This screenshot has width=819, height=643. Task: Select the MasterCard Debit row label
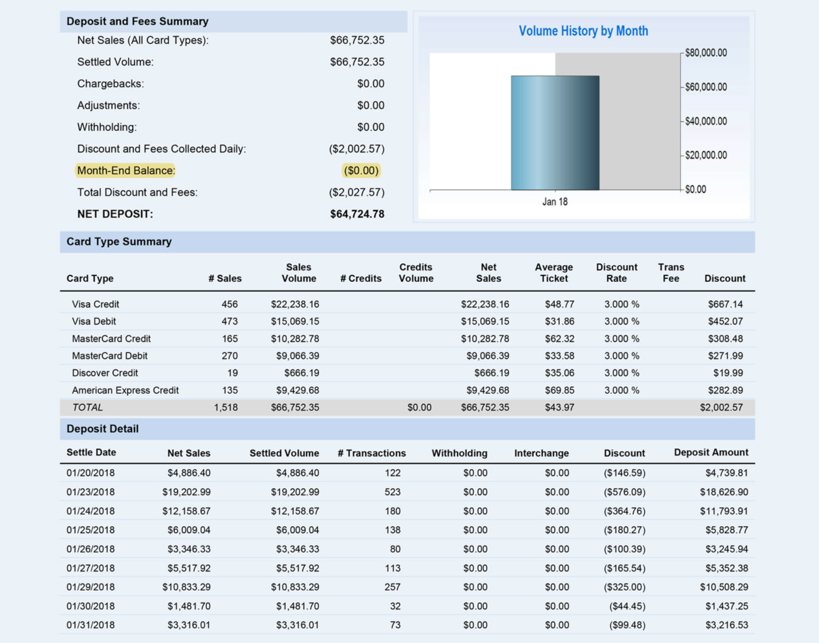pos(109,356)
